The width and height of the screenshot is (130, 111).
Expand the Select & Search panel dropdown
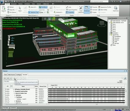(x=33, y=15)
